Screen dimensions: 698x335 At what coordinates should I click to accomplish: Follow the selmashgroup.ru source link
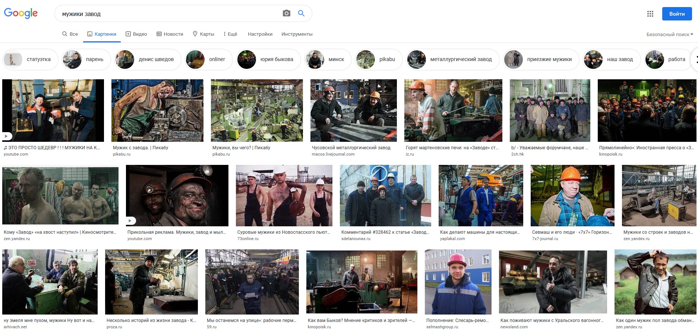pos(442,327)
